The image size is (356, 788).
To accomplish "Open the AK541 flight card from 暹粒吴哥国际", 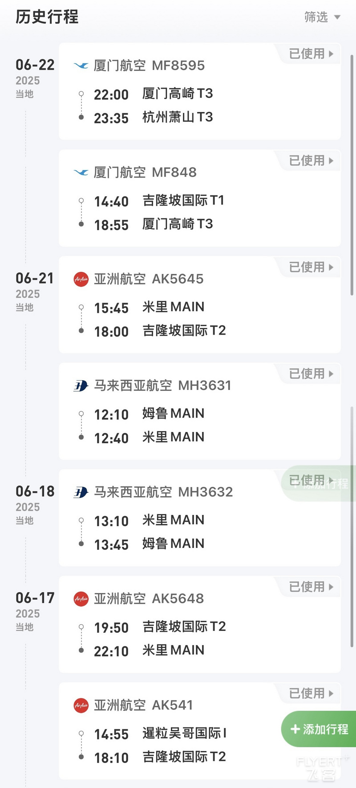I will click(200, 731).
